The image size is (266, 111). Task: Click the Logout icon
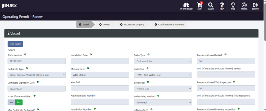pos(255,6)
